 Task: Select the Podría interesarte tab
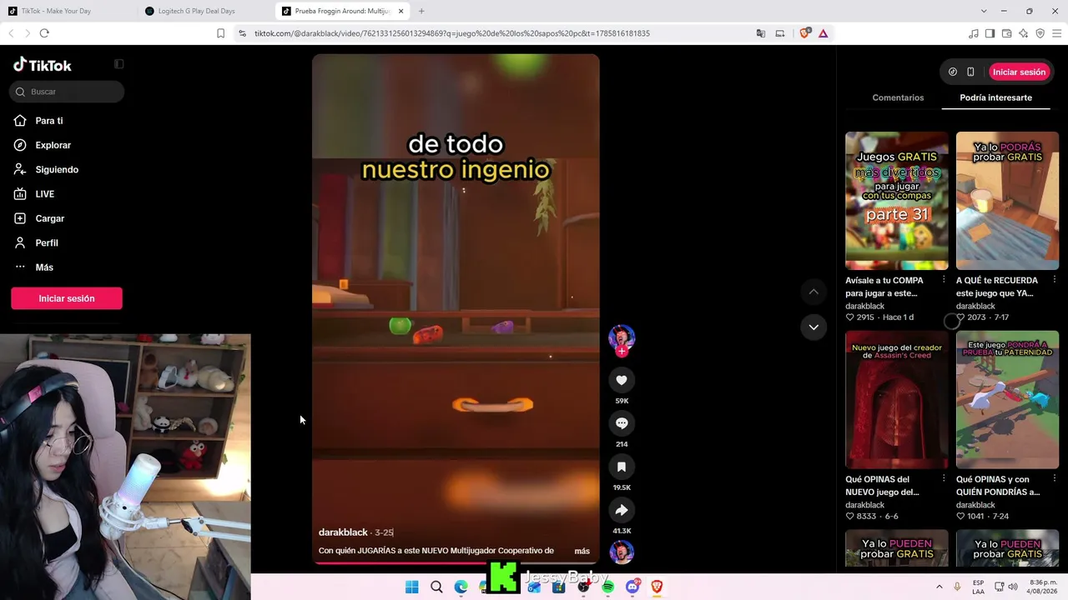995,97
